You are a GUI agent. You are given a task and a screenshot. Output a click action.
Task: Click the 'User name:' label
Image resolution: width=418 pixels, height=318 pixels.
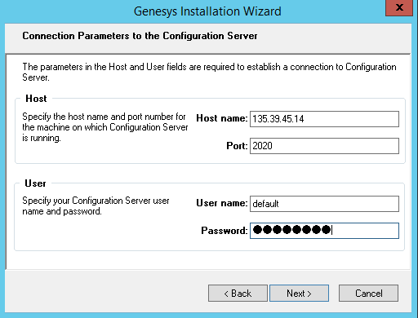tap(222, 203)
